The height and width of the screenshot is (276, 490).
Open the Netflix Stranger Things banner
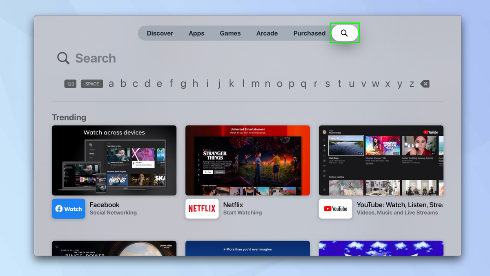pos(247,160)
